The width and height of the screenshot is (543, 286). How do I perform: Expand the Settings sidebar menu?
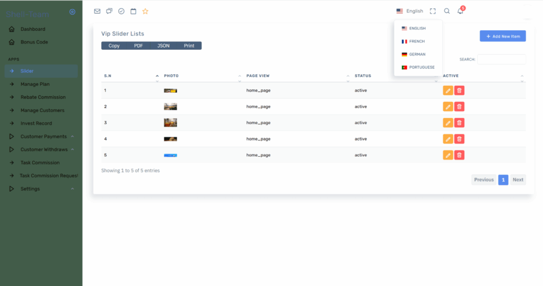click(30, 189)
